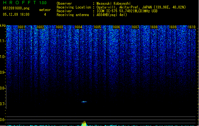Click the 1608 time marker

click(x=154, y=27)
